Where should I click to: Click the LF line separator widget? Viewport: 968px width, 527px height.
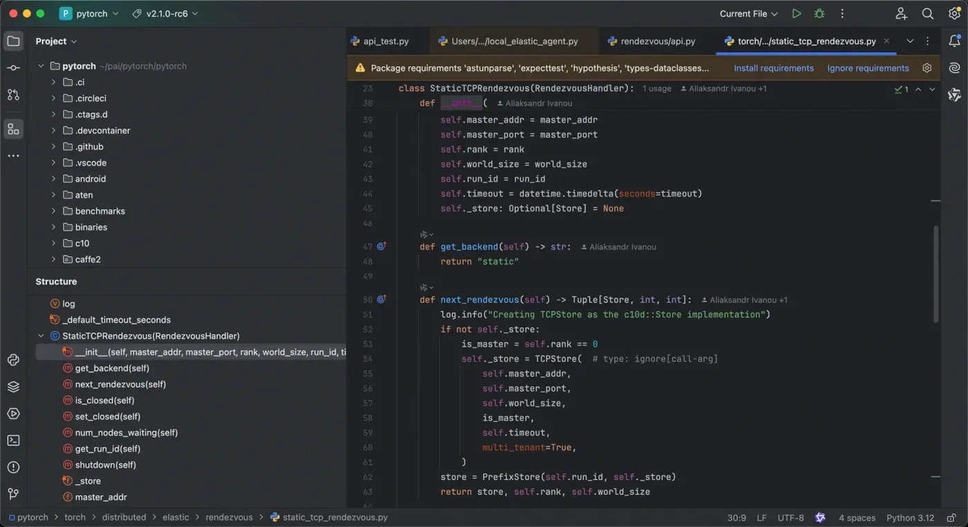point(761,518)
